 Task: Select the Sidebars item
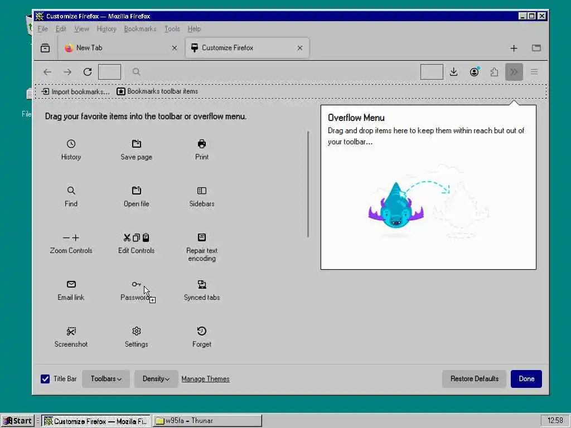coord(202,197)
